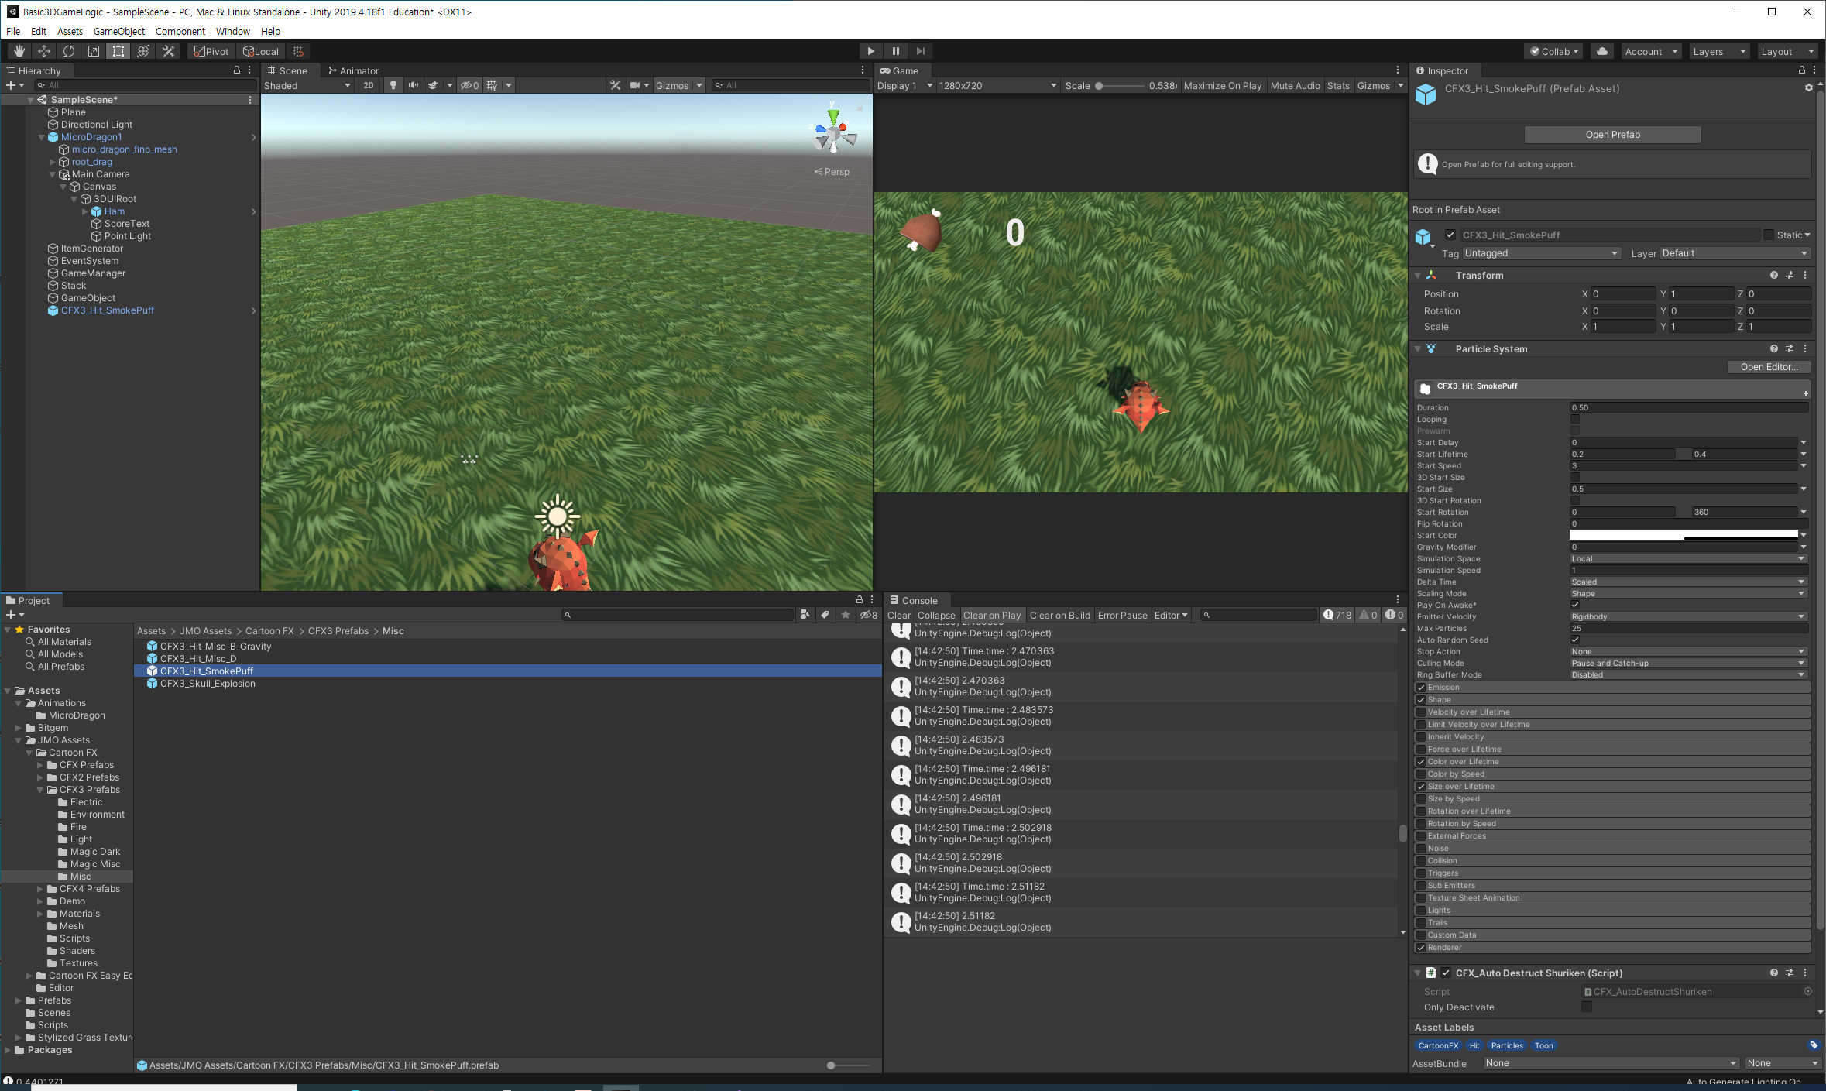Expand the root_drag hierarchy item

coord(53,162)
